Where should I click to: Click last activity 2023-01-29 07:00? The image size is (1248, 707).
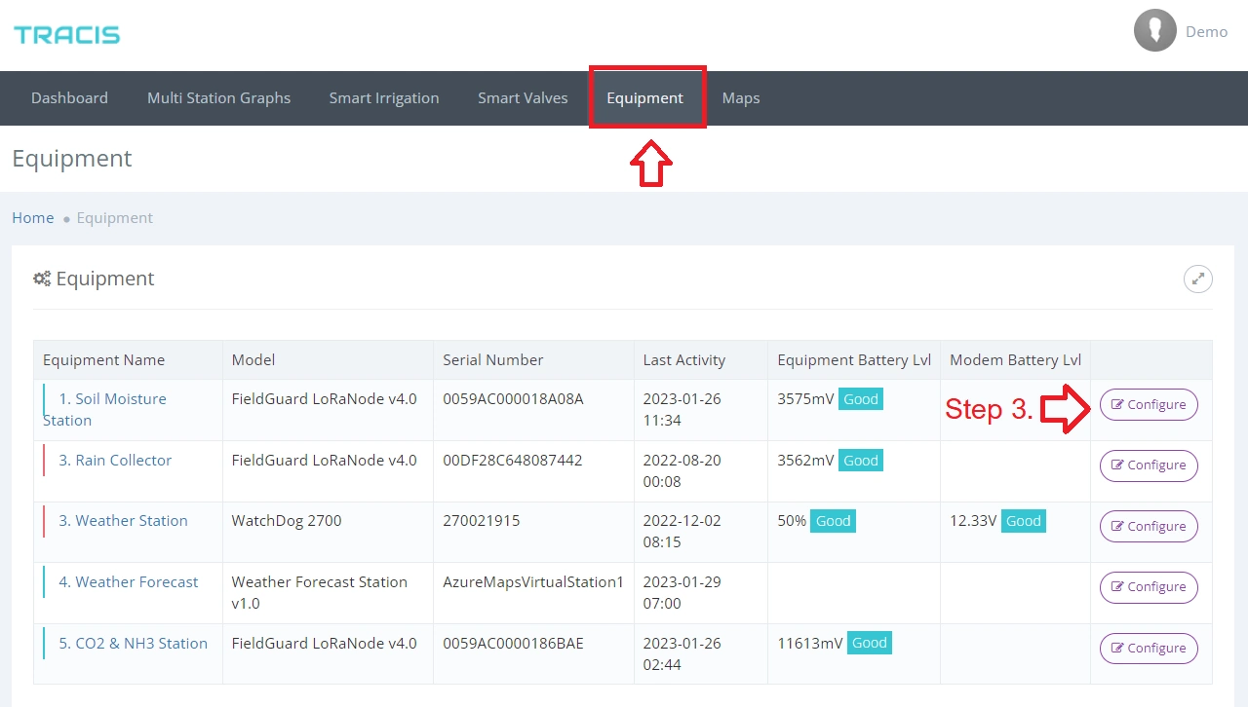coord(682,593)
